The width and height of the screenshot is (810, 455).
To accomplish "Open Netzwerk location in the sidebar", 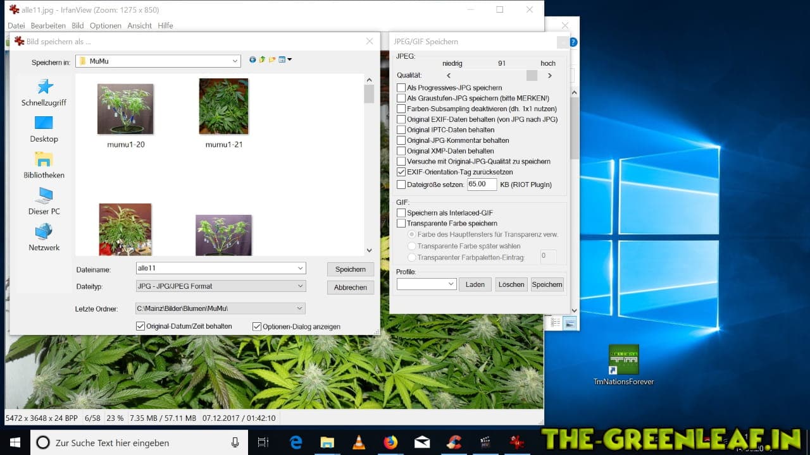I will (x=44, y=237).
